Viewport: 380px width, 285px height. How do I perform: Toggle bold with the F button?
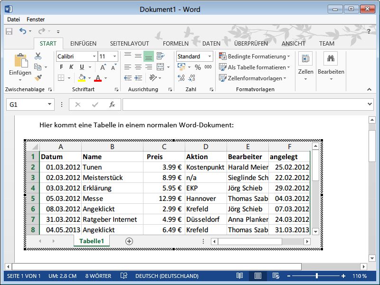pyautogui.click(x=61, y=67)
